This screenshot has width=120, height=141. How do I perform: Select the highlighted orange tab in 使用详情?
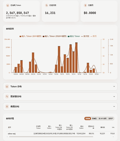pyautogui.click(x=88, y=118)
